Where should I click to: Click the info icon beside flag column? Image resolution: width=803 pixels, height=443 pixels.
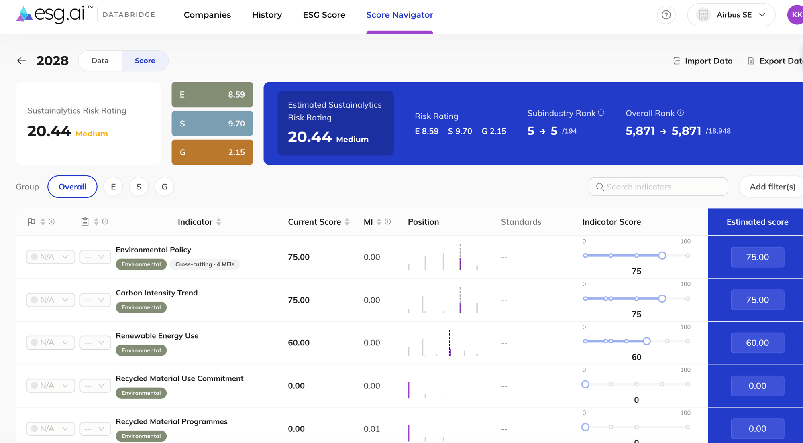point(51,221)
